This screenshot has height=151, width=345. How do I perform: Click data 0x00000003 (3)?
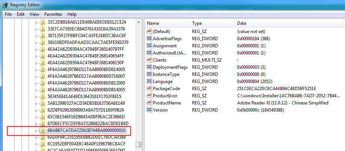click(251, 67)
